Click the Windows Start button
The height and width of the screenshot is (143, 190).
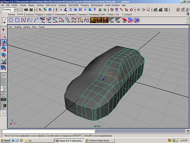tap(5, 140)
